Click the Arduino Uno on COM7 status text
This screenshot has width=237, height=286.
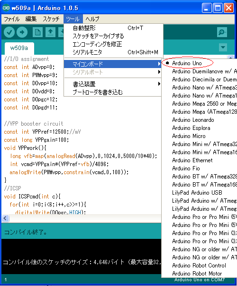point(200,280)
